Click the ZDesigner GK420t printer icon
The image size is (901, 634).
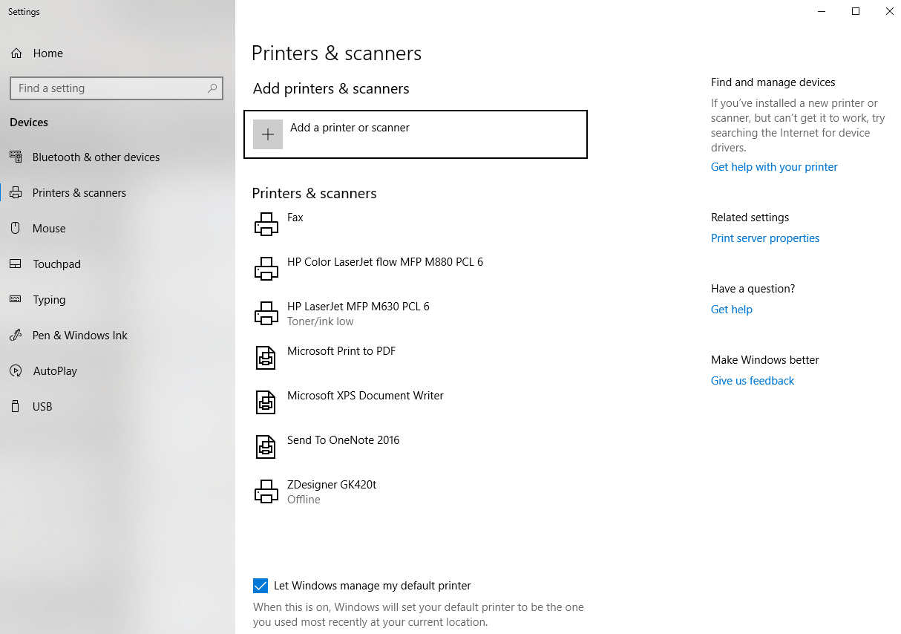pos(266,491)
